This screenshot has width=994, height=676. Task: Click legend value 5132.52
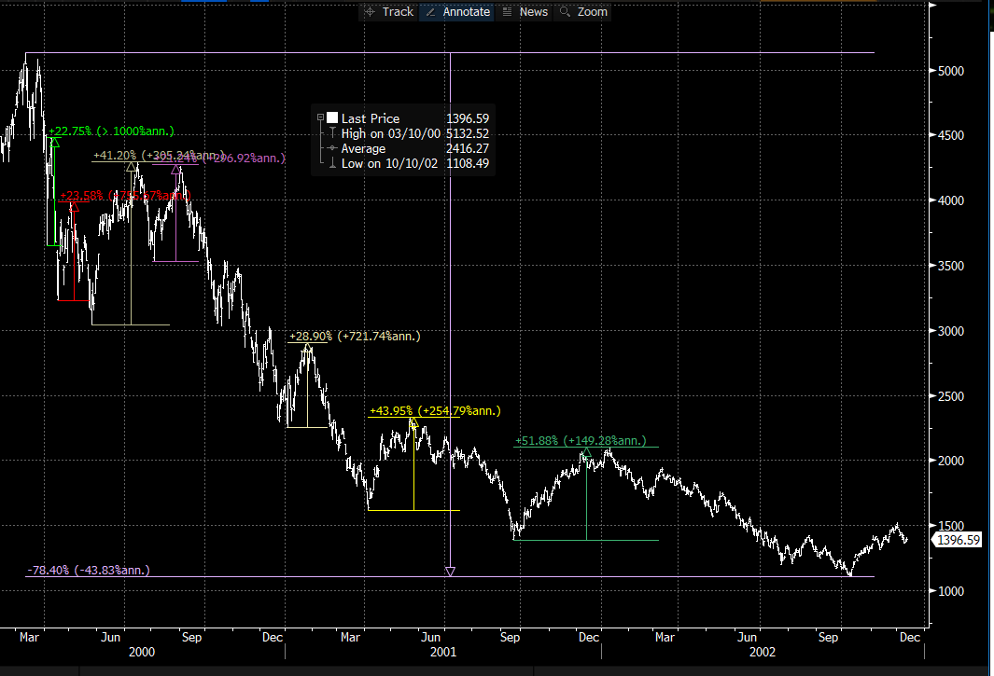click(x=468, y=133)
